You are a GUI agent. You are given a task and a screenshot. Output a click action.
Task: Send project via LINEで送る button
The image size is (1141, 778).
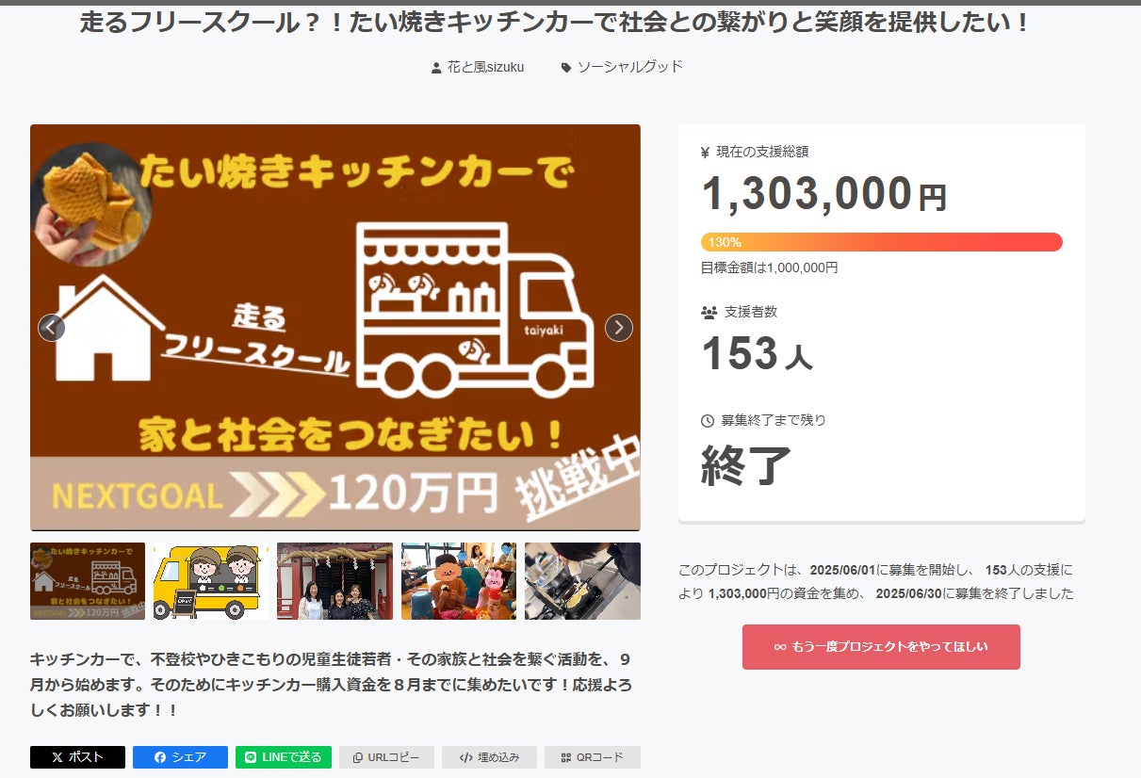(x=283, y=757)
